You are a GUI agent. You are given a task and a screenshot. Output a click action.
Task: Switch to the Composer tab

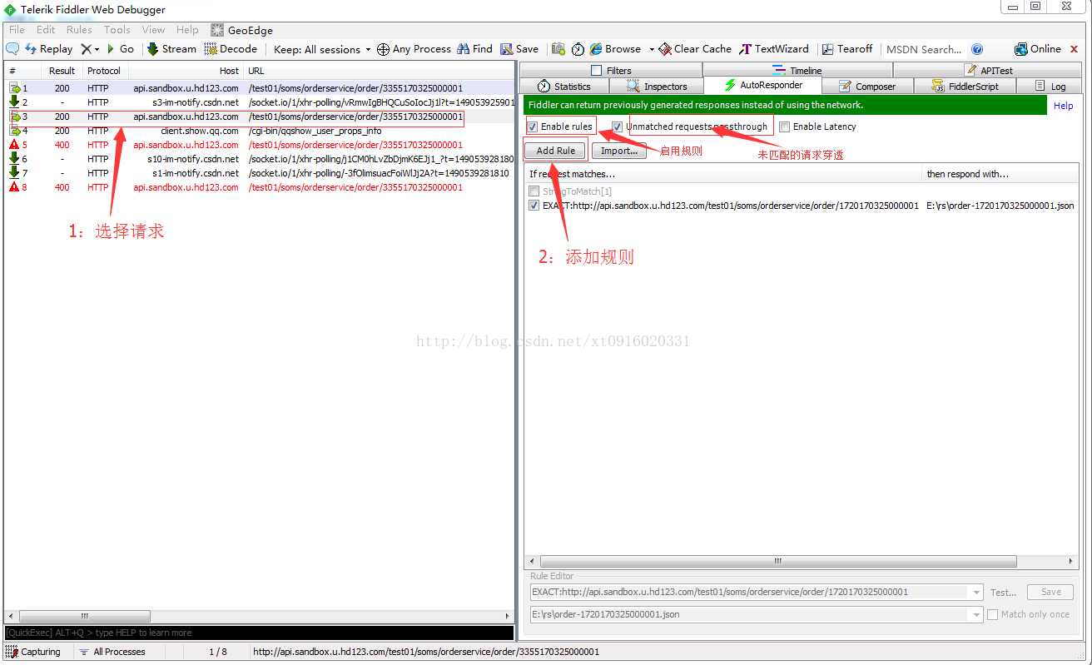[x=867, y=87]
